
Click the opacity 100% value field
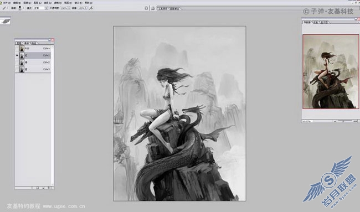click(64, 8)
